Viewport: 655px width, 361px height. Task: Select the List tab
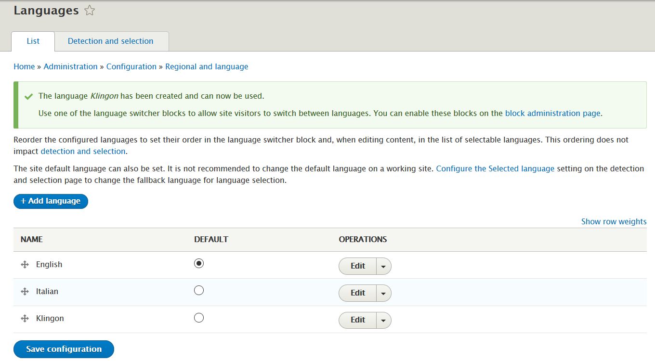coord(32,41)
